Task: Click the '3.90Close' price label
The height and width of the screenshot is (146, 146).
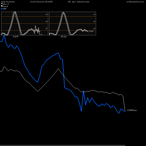Action: [x=132, y=110]
